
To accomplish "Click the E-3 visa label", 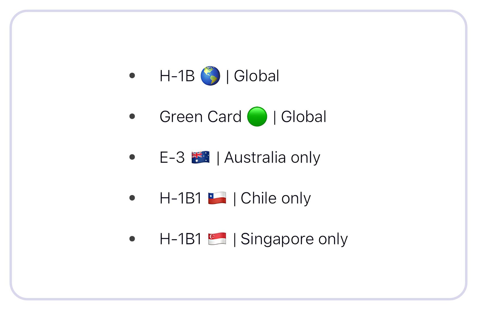I will pos(172,157).
